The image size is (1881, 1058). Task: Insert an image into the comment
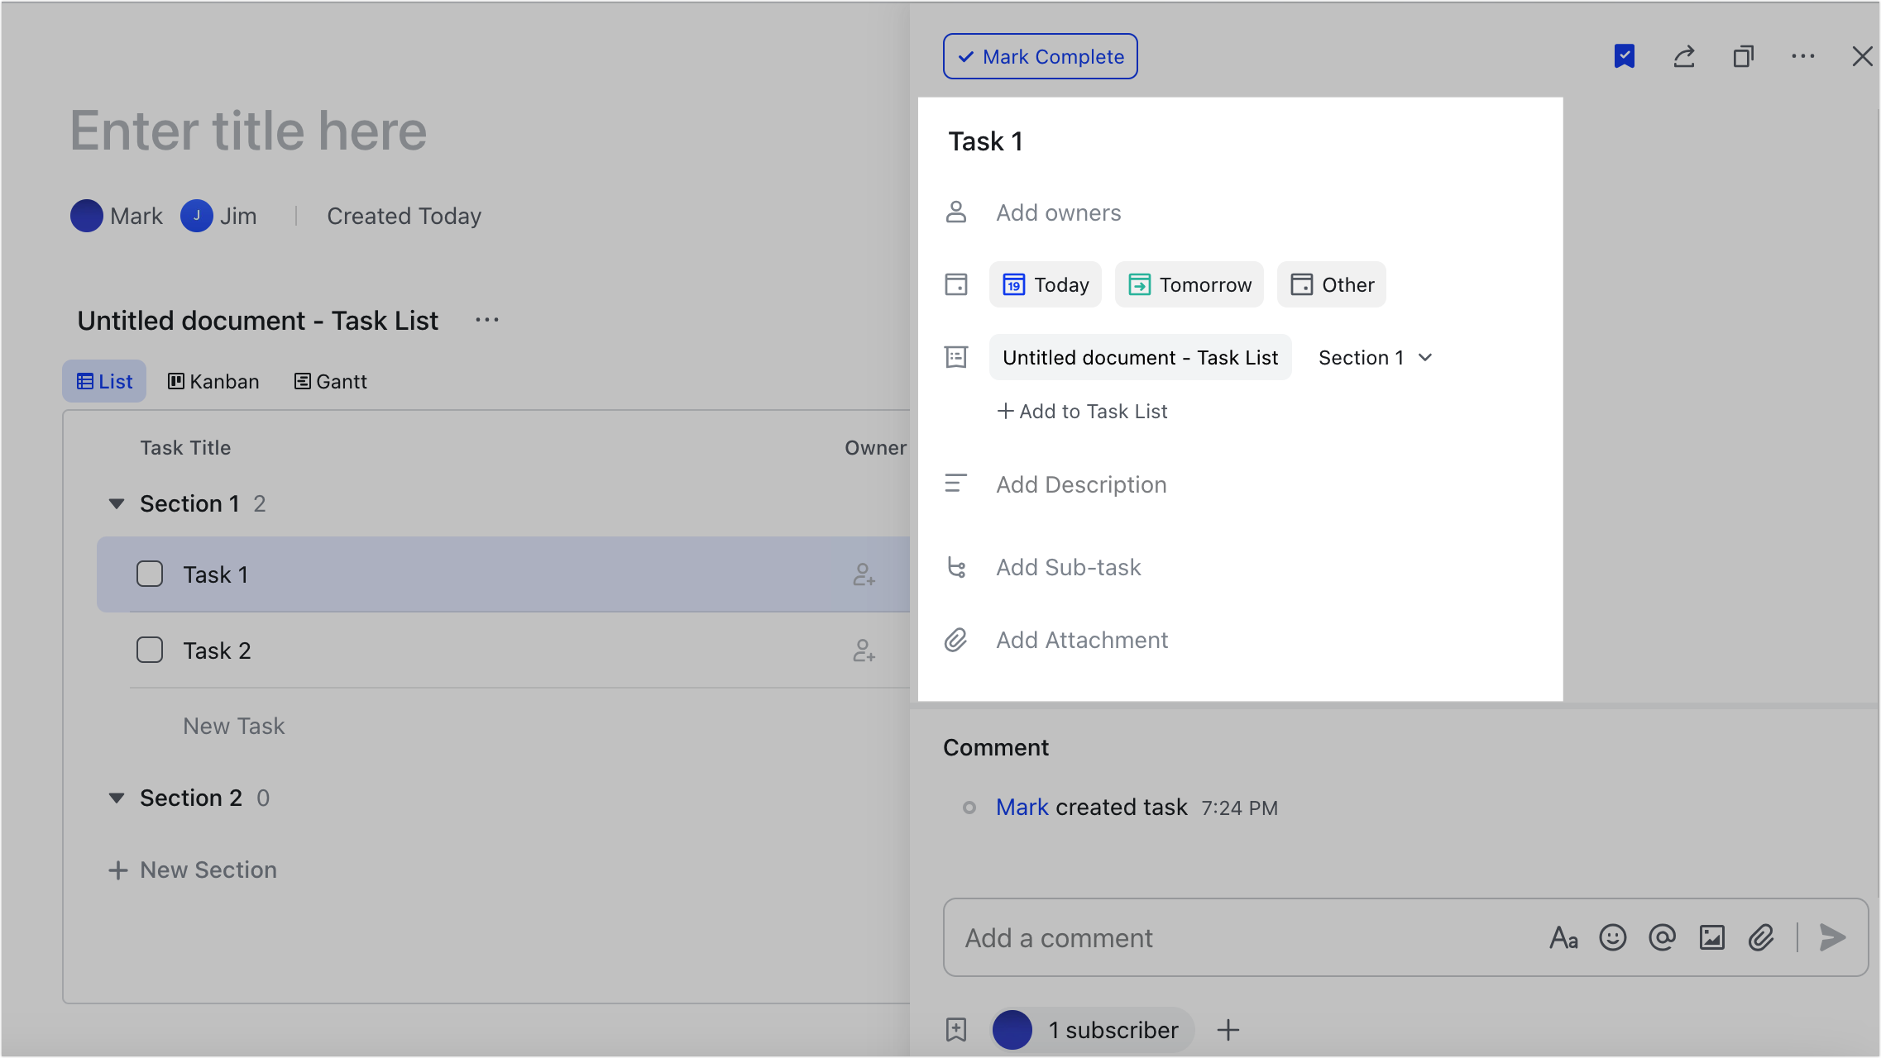point(1711,937)
